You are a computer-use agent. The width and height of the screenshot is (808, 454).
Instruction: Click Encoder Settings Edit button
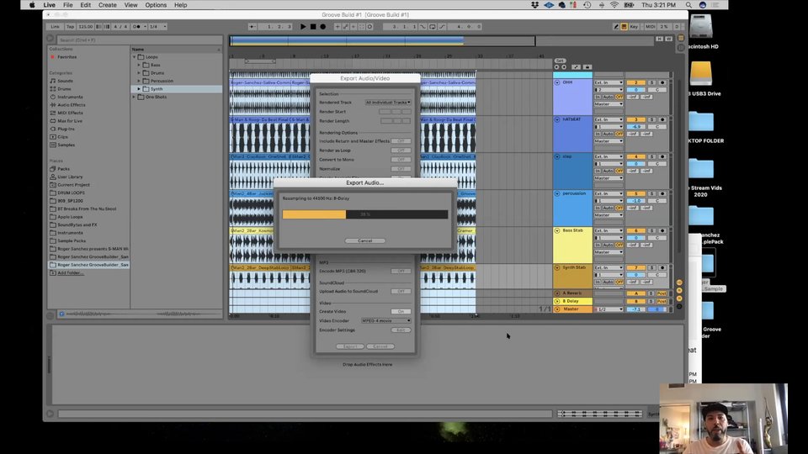click(x=401, y=330)
